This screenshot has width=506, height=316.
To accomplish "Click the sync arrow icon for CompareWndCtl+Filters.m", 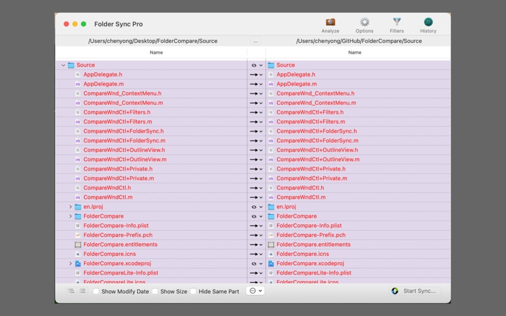I will point(254,122).
